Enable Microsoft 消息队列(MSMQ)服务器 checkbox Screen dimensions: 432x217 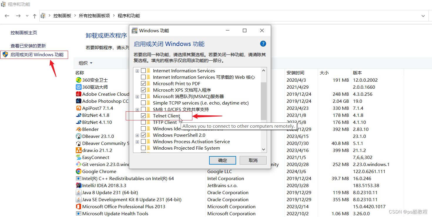[143, 96]
